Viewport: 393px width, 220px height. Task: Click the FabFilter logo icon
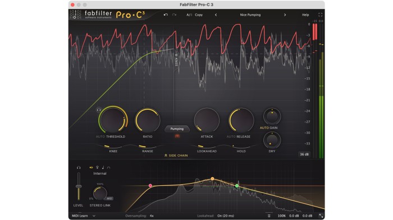(x=75, y=15)
